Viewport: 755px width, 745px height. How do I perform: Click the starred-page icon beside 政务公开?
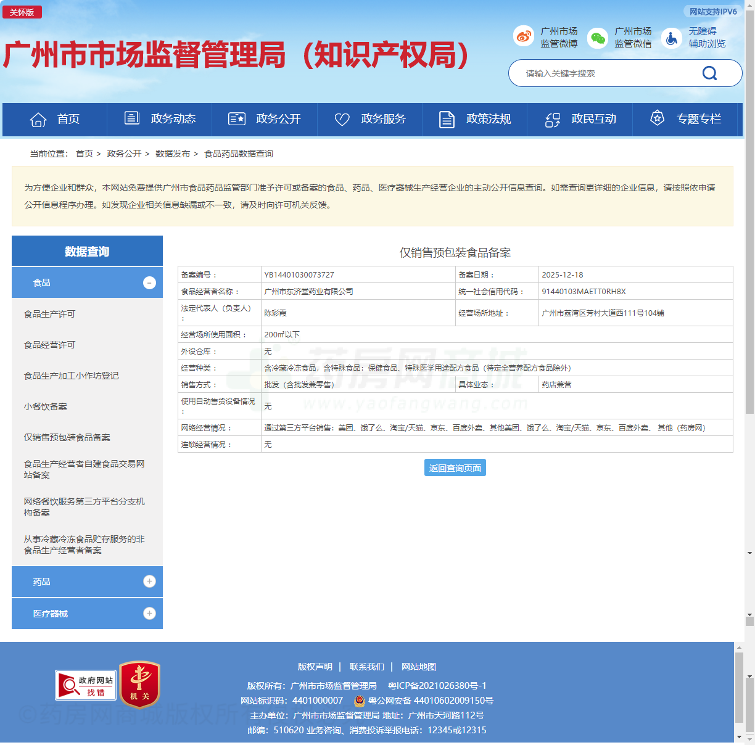[x=237, y=118]
